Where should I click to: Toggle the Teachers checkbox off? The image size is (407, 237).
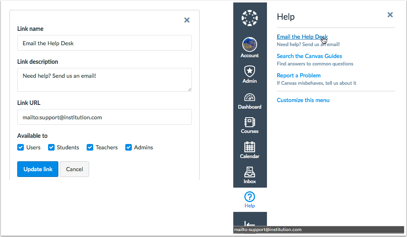[90, 147]
